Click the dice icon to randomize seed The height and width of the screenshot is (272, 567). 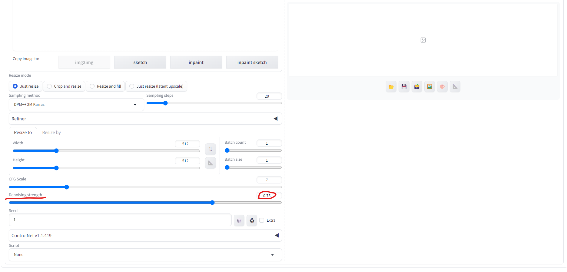pos(239,220)
